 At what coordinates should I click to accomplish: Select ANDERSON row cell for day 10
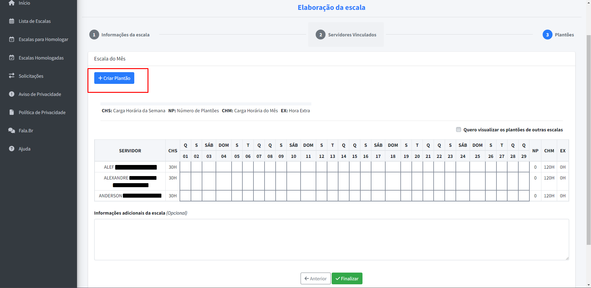pyautogui.click(x=293, y=196)
